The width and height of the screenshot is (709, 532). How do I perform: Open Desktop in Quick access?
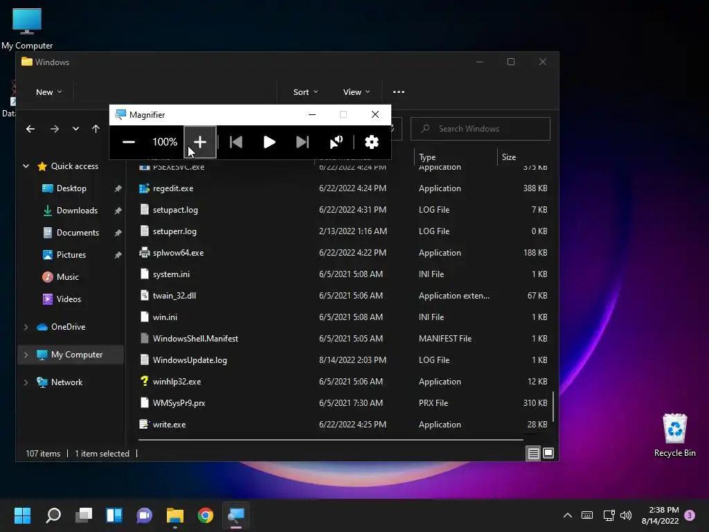coord(71,188)
